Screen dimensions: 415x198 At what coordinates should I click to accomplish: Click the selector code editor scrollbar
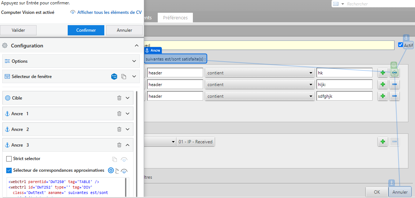click(127, 187)
